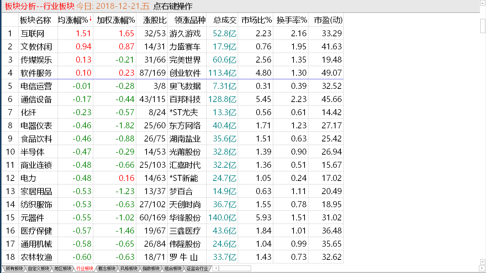Screen dimensions: 486x273
Task: Select the 文教休闲 sector row
Action: coord(173,47)
